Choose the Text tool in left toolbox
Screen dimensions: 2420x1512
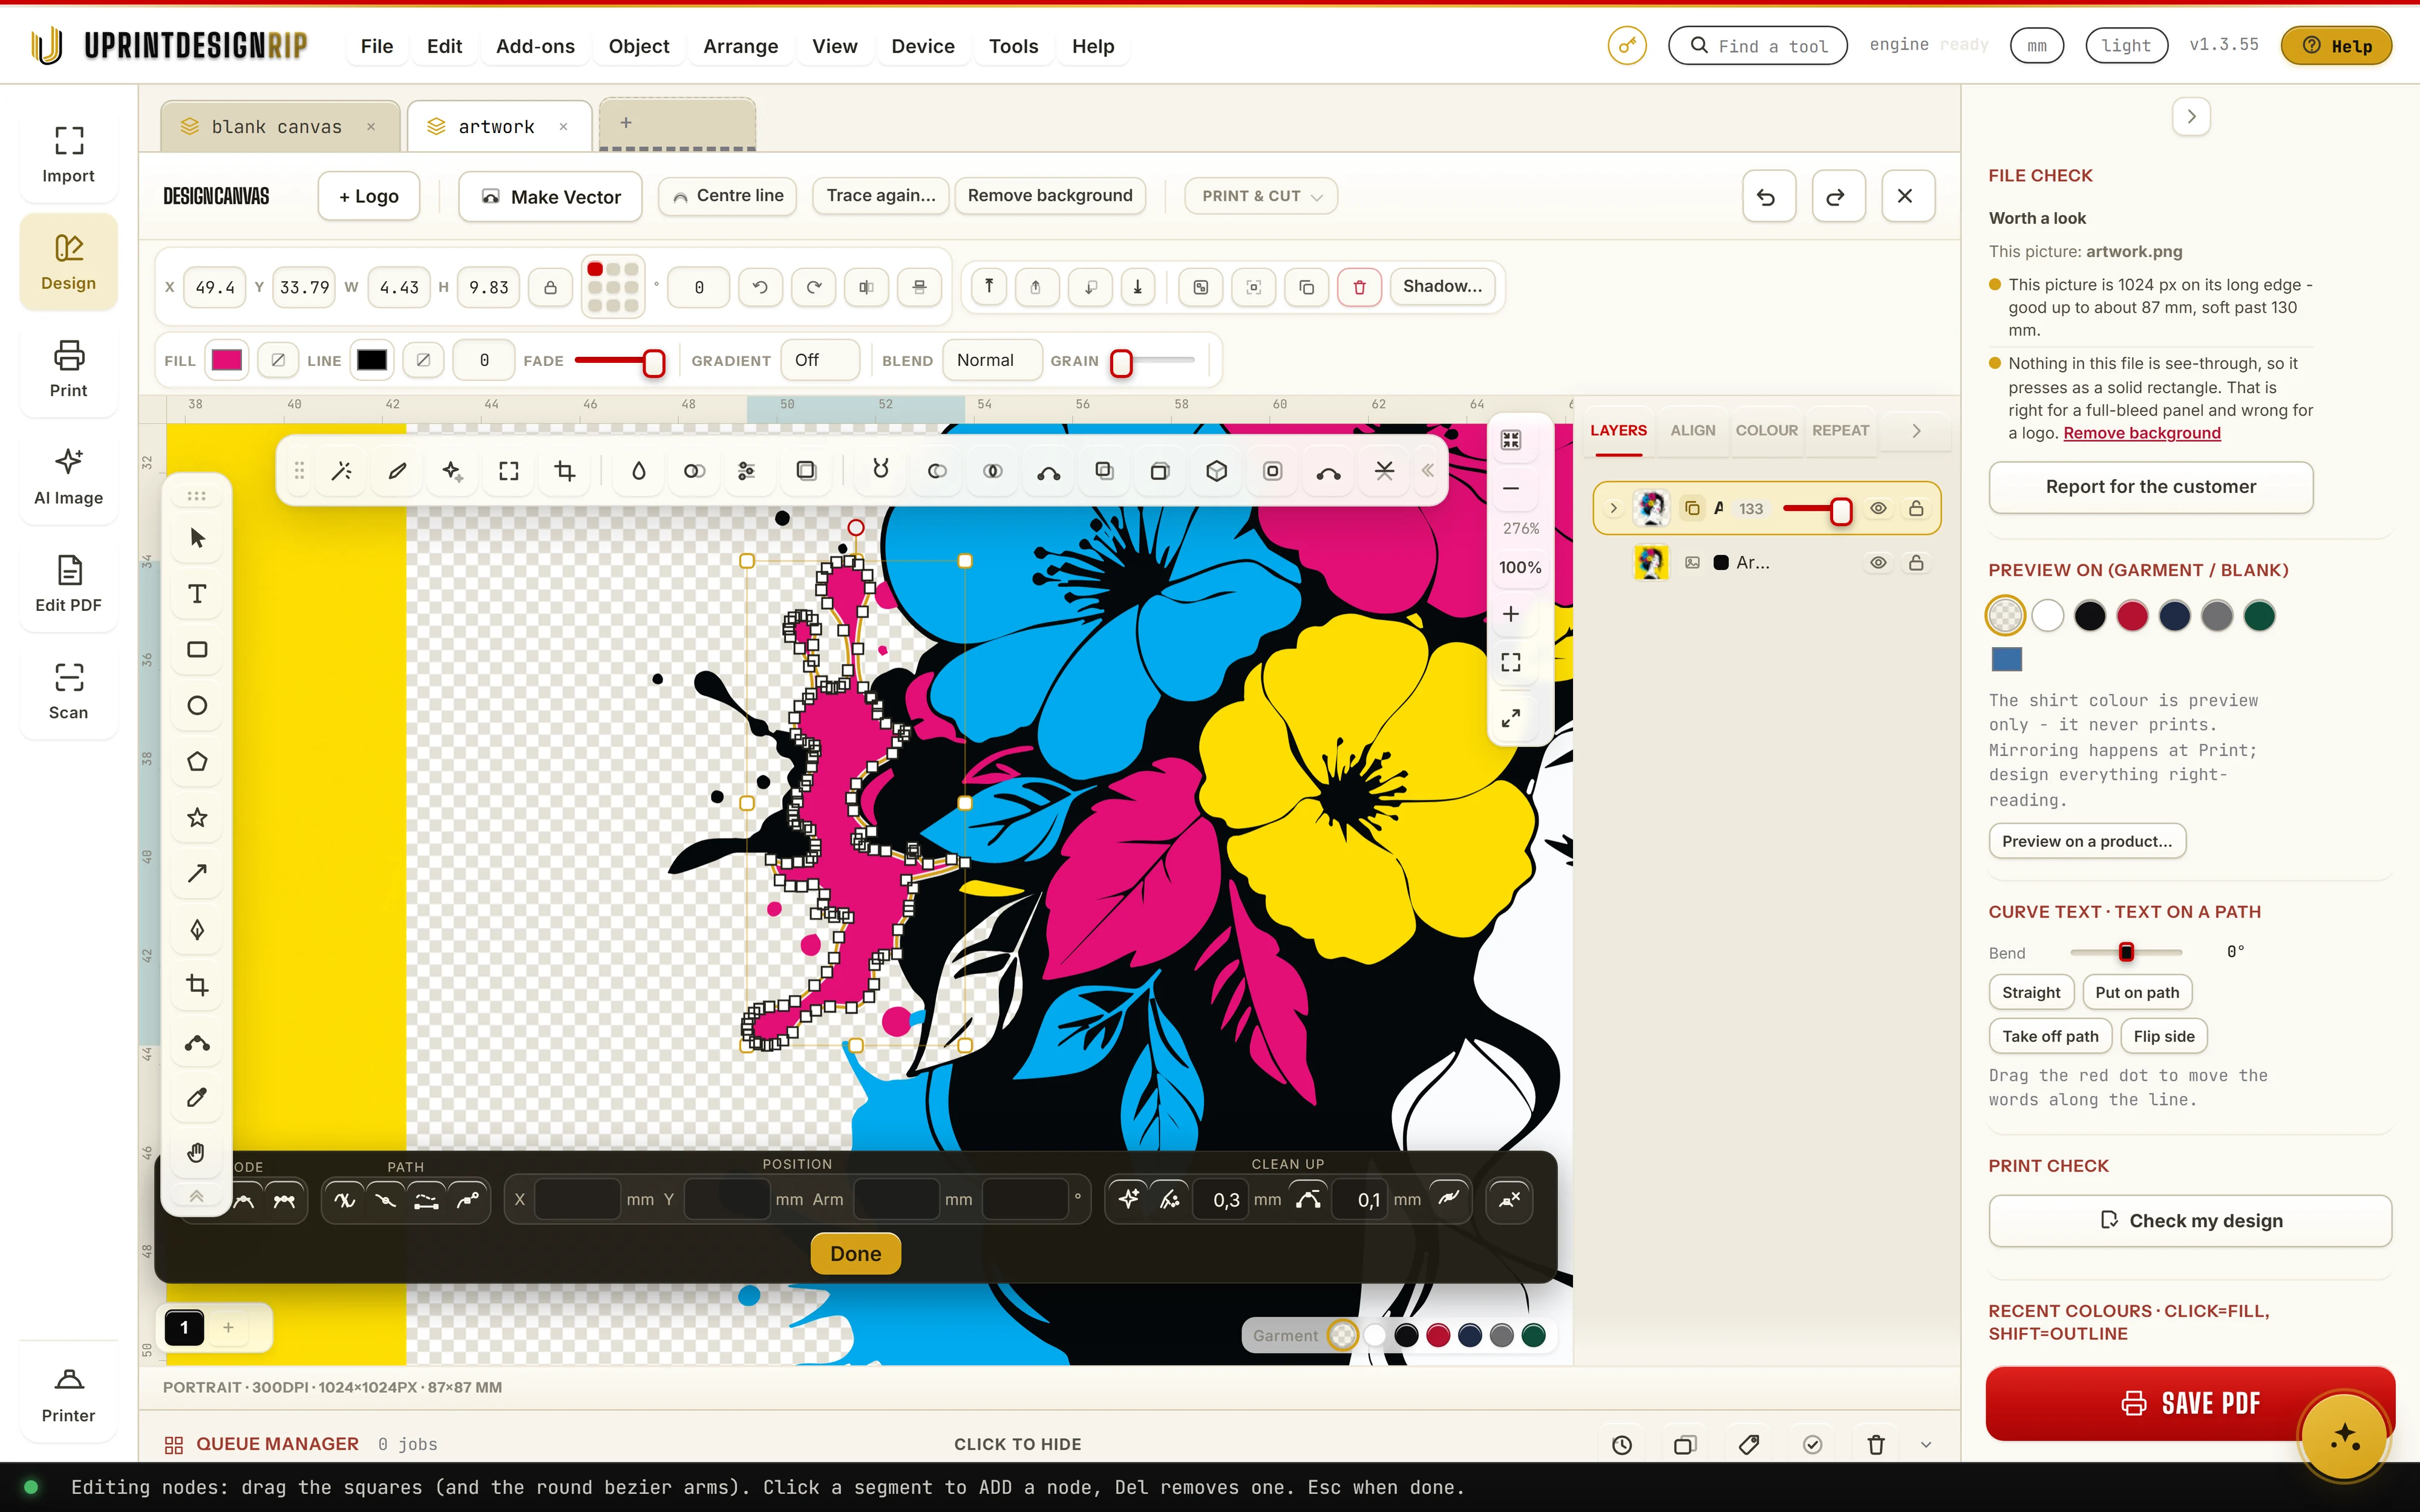197,594
